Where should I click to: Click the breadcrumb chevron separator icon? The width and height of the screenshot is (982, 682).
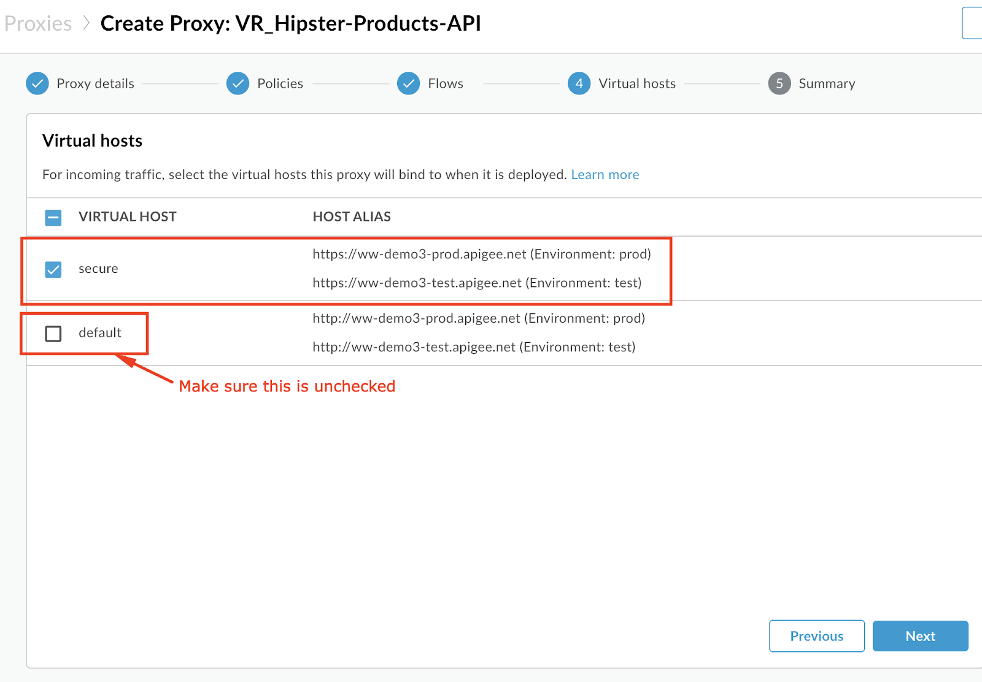[x=87, y=23]
